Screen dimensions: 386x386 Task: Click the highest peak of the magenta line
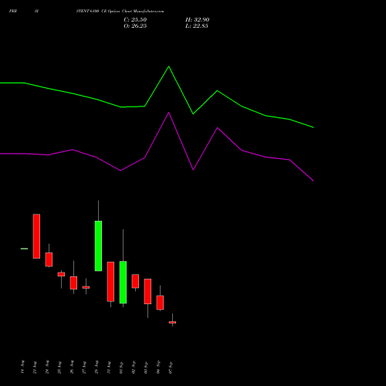click(169, 113)
